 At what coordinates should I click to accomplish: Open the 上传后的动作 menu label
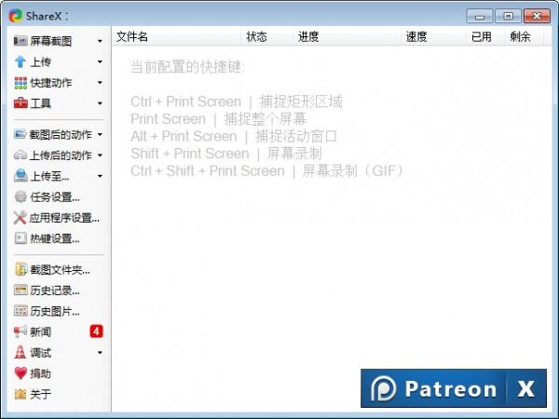(x=61, y=155)
